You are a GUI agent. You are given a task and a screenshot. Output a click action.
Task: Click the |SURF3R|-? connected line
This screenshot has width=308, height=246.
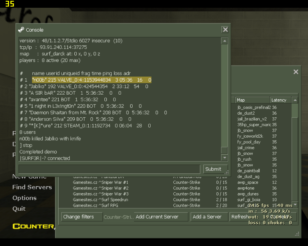click(x=45, y=158)
